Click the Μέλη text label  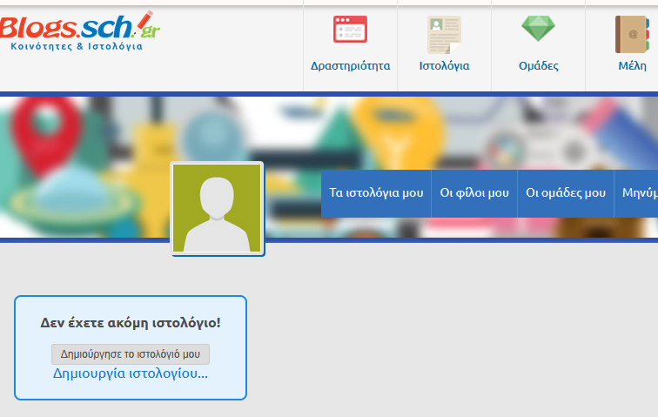coord(632,65)
